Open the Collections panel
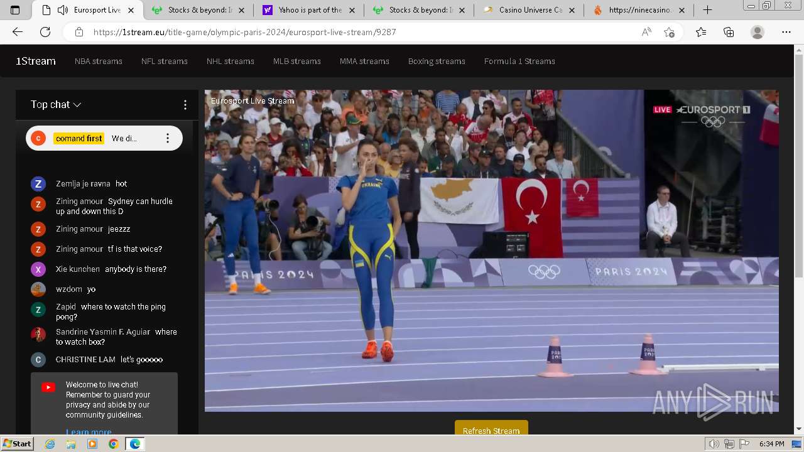Image resolution: width=804 pixels, height=452 pixels. tap(729, 32)
